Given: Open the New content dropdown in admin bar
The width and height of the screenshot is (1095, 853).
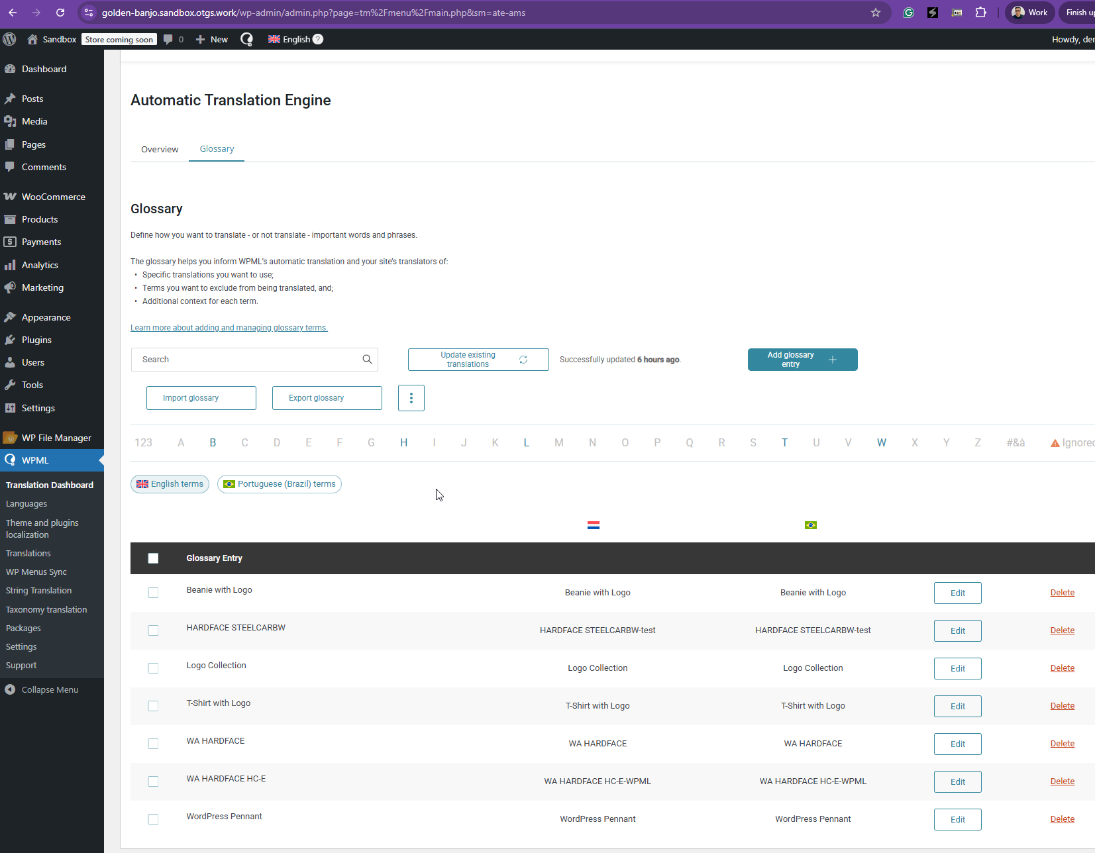Looking at the screenshot, I should coord(212,39).
